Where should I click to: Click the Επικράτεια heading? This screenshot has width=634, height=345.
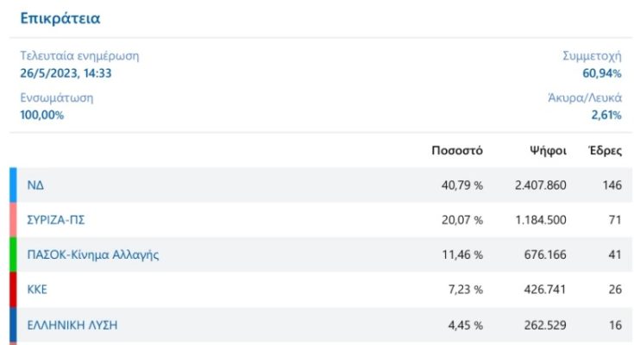pos(60,17)
